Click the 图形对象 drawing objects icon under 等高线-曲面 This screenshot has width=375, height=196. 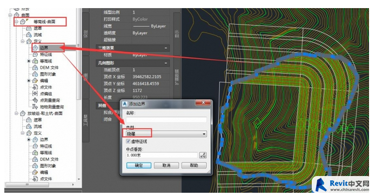pyautogui.click(x=35, y=74)
